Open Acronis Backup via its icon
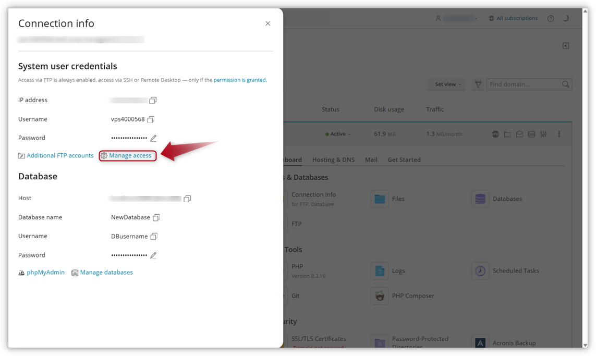 tap(480, 342)
